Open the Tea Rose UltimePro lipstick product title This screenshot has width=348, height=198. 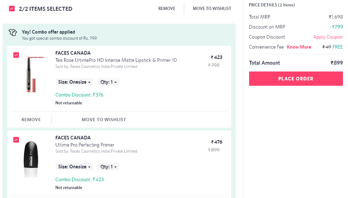(x=116, y=60)
